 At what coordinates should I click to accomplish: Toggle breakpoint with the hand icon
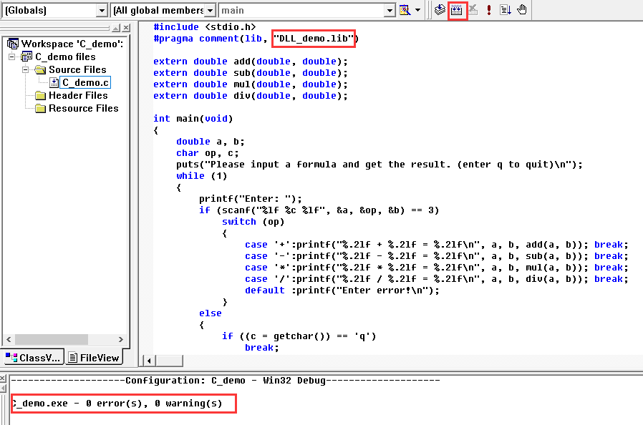522,10
